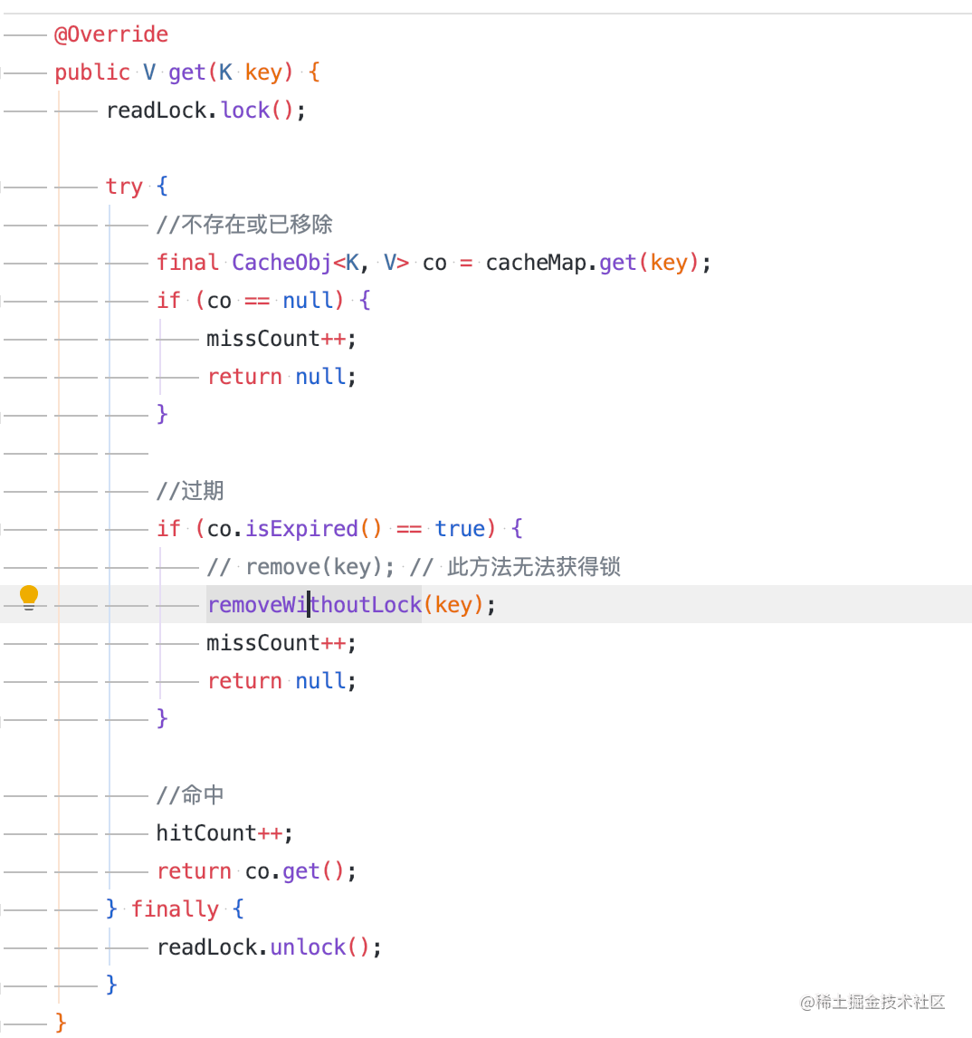Image resolution: width=972 pixels, height=1038 pixels.
Task: Click 'isExpired()' method call
Action: [314, 529]
